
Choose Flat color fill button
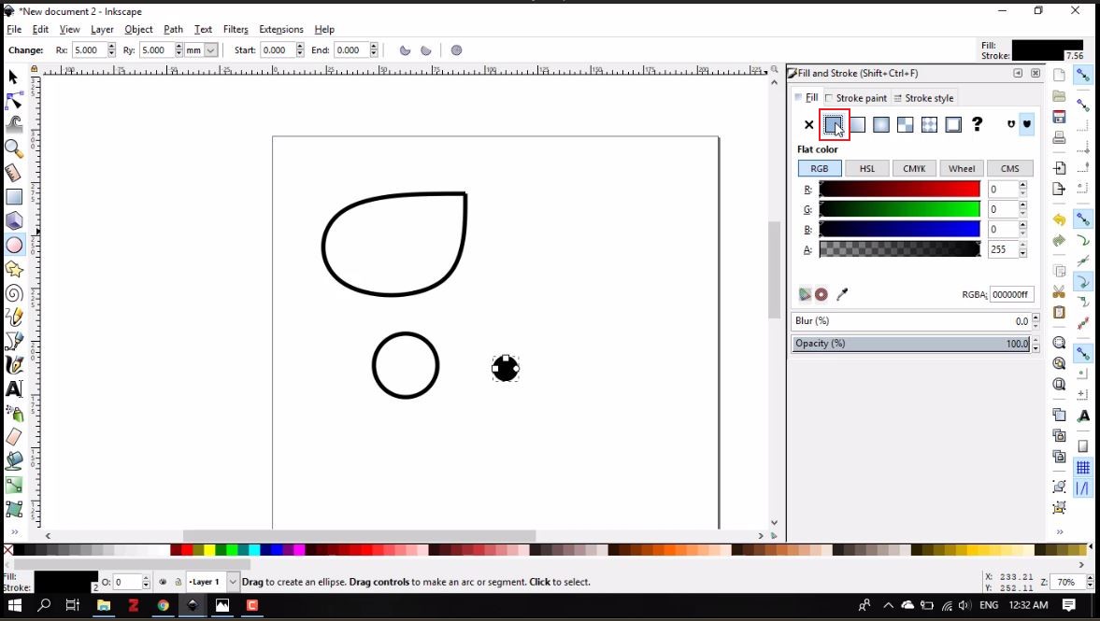[x=834, y=125]
